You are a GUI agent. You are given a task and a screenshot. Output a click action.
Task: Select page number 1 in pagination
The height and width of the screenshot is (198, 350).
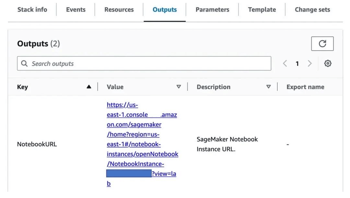click(297, 64)
